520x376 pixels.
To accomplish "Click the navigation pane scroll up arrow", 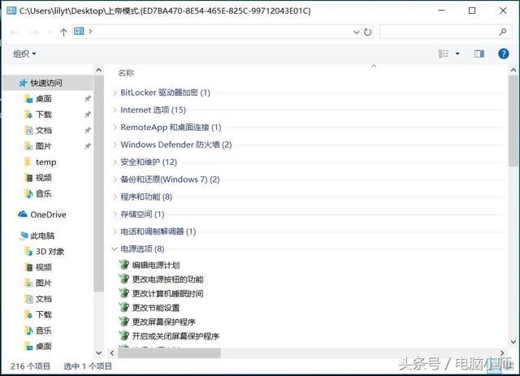I will (98, 70).
